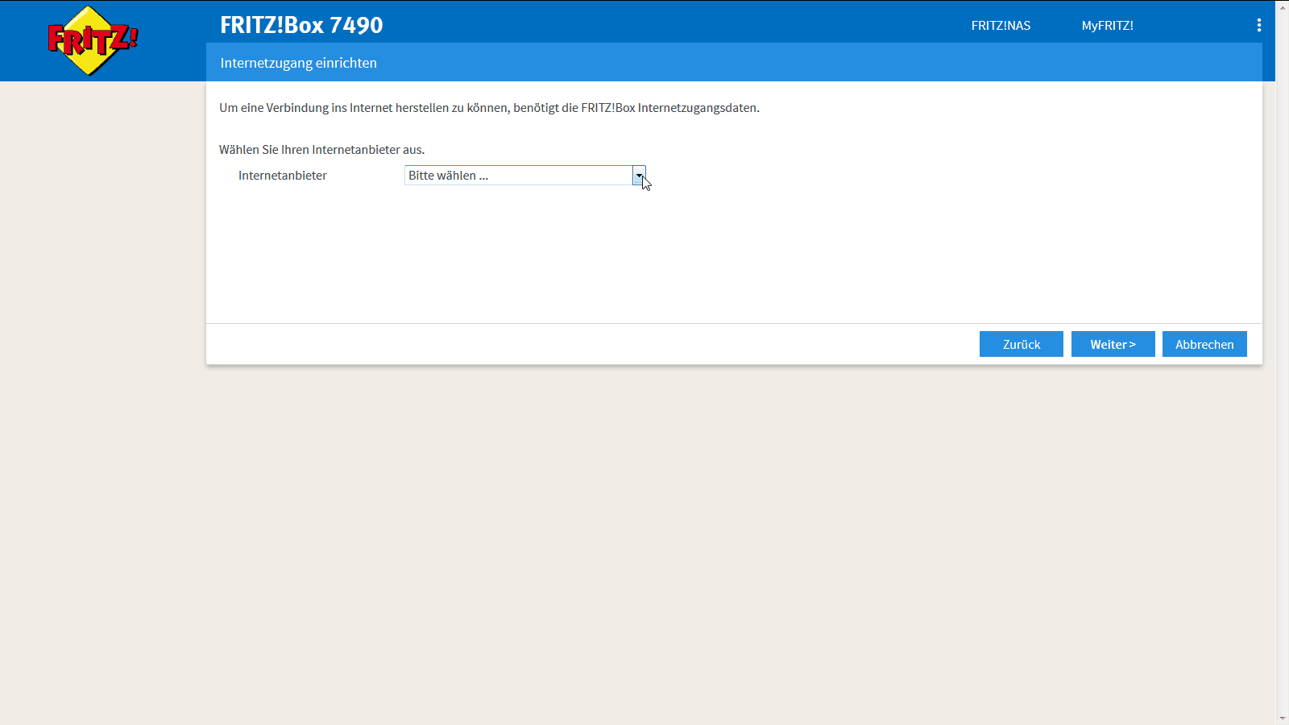Click the scrollbar up arrow
Viewport: 1289px width, 725px height.
click(1283, 6)
